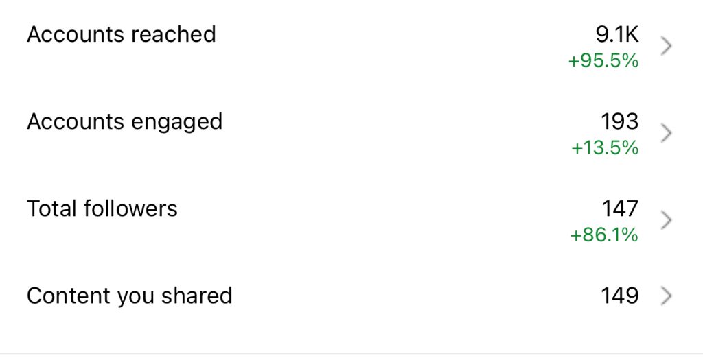703x360 pixels.
Task: Tap the 193 engaged accounts number
Action: pos(620,121)
